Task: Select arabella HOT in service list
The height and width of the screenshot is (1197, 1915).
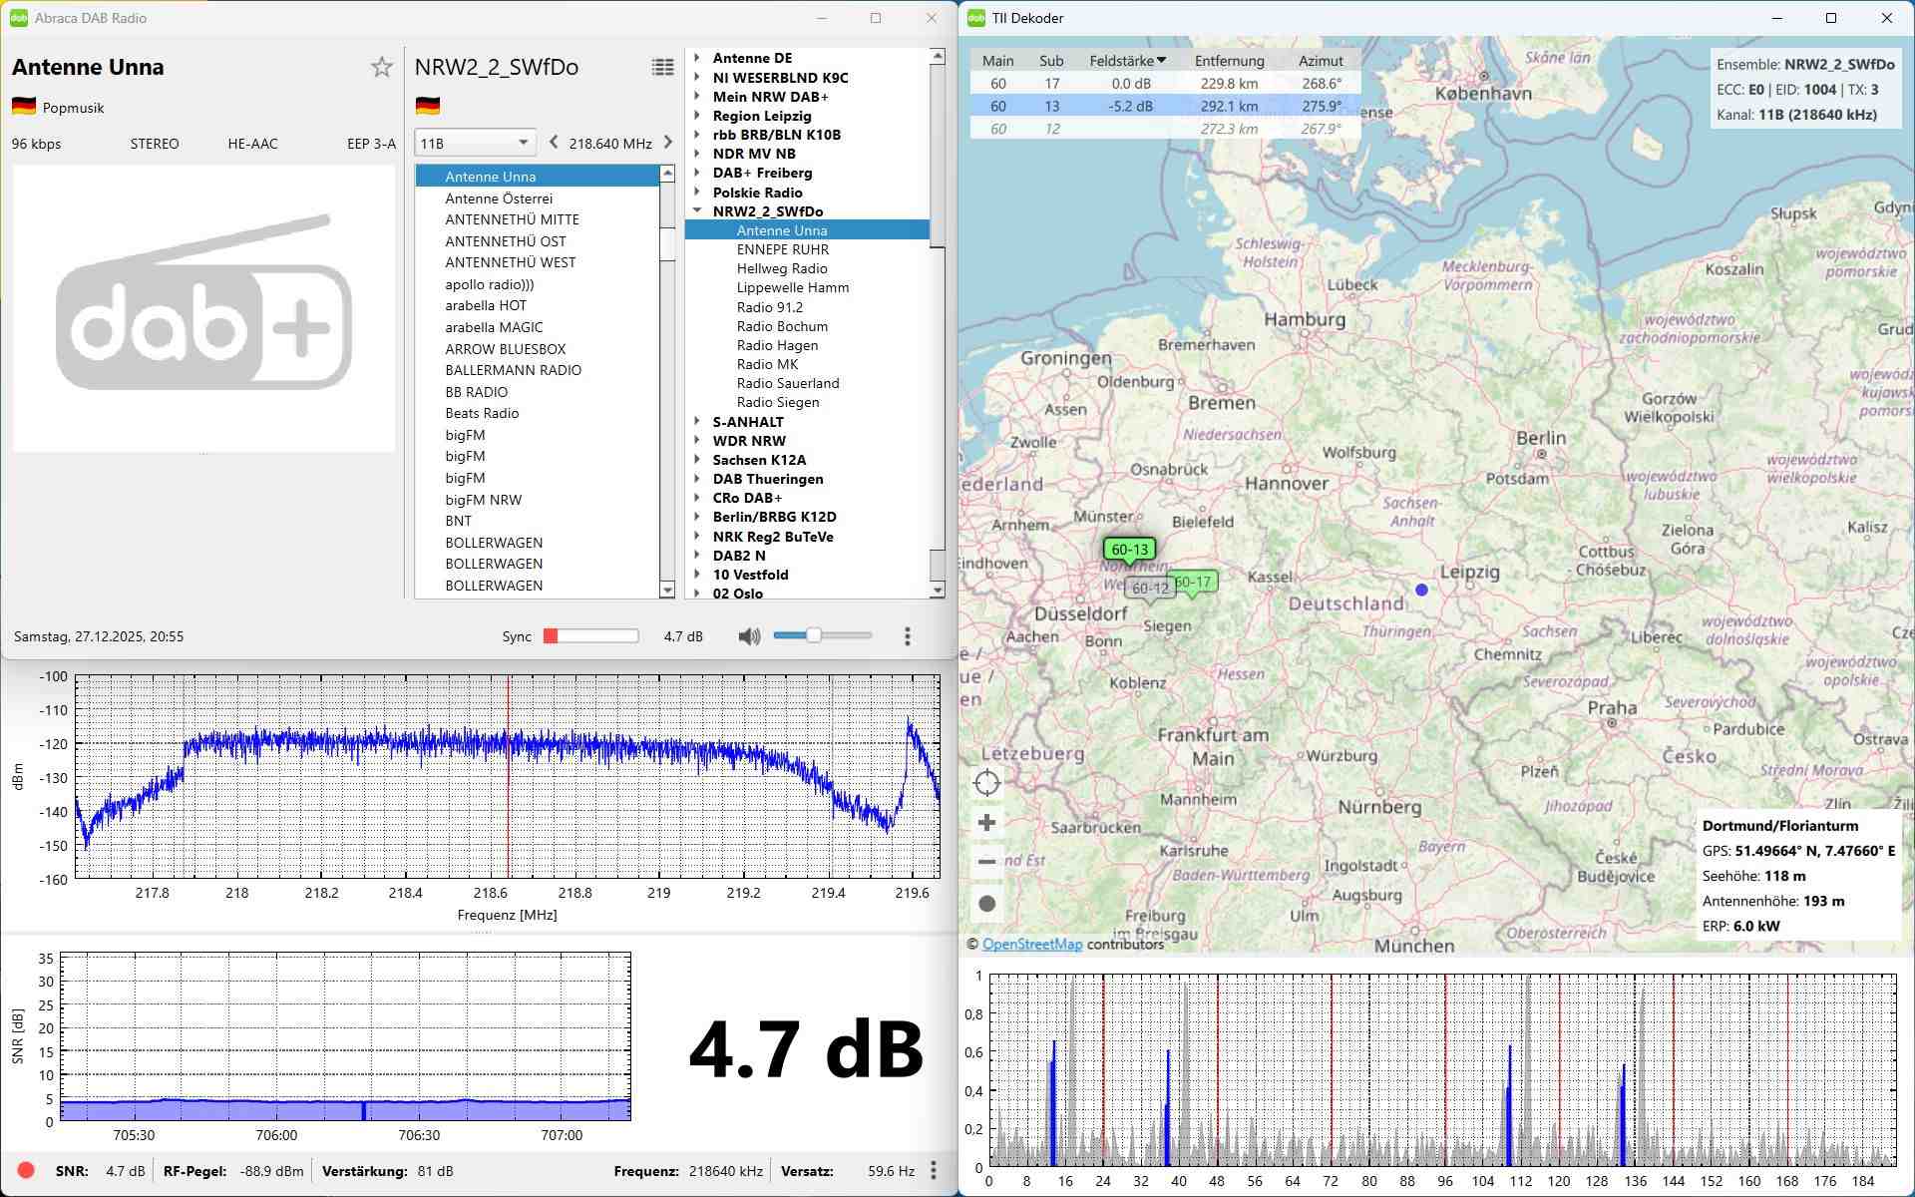Action: coord(486,305)
